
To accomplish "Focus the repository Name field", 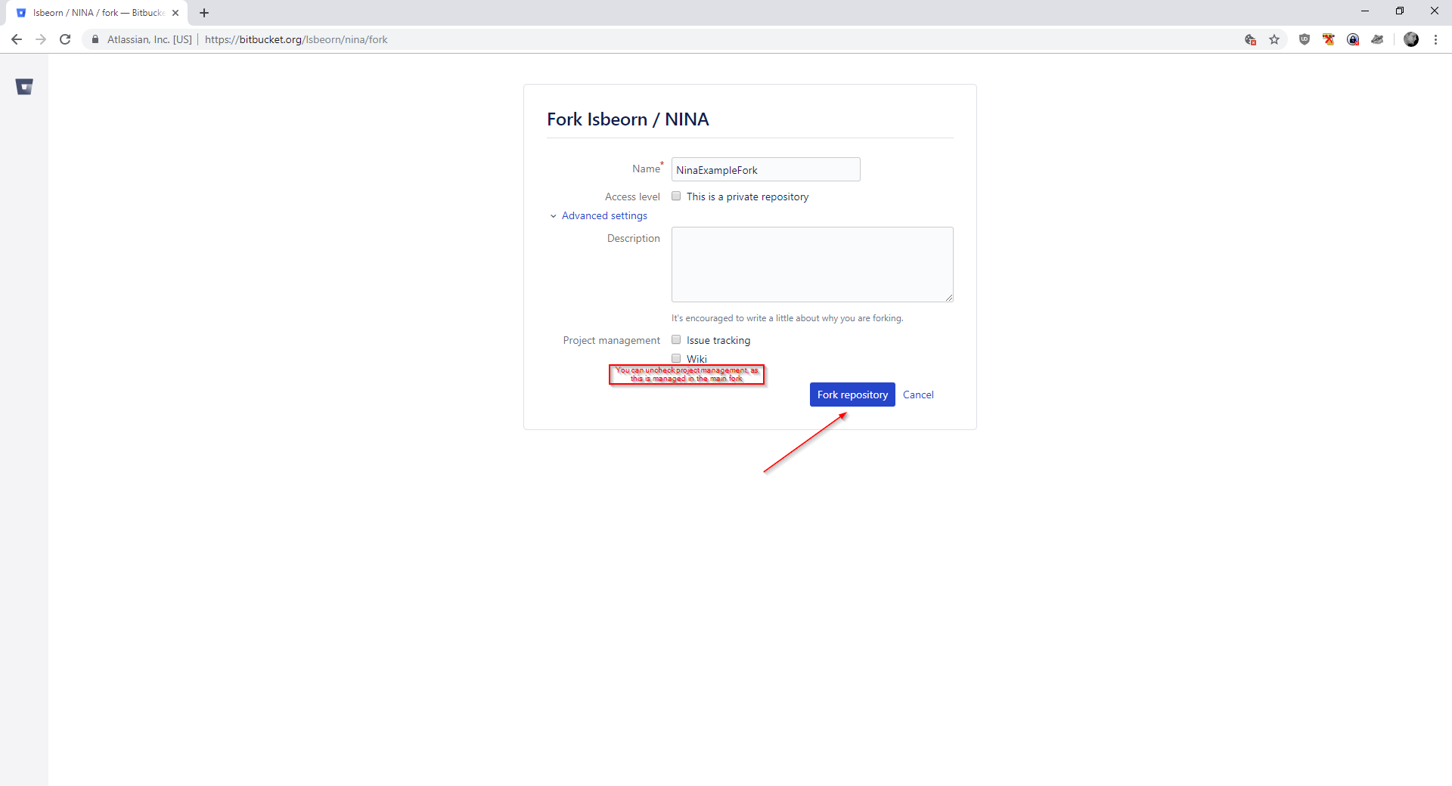I will pos(765,169).
